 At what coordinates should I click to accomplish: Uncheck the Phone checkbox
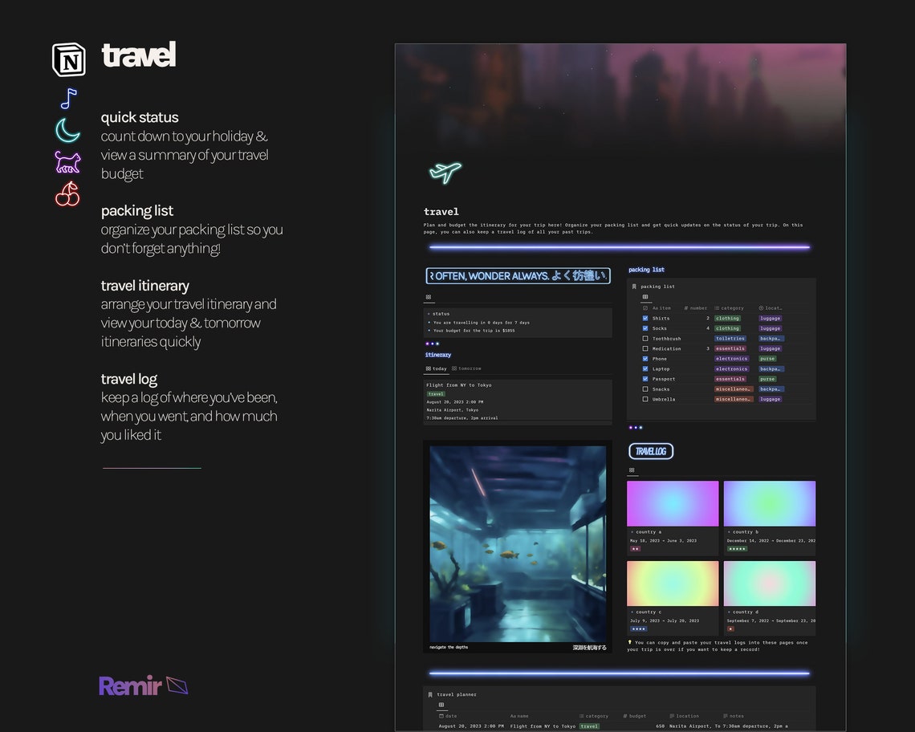point(645,359)
